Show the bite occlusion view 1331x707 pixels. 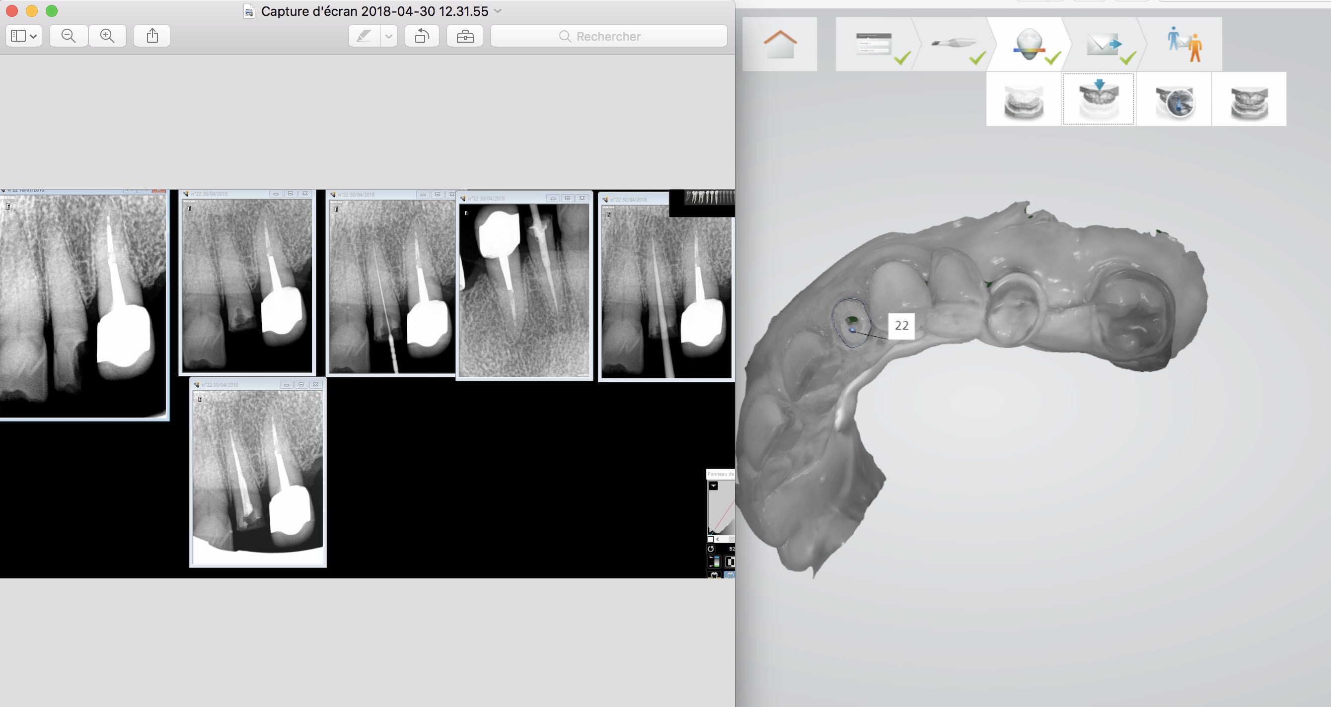(x=1249, y=99)
